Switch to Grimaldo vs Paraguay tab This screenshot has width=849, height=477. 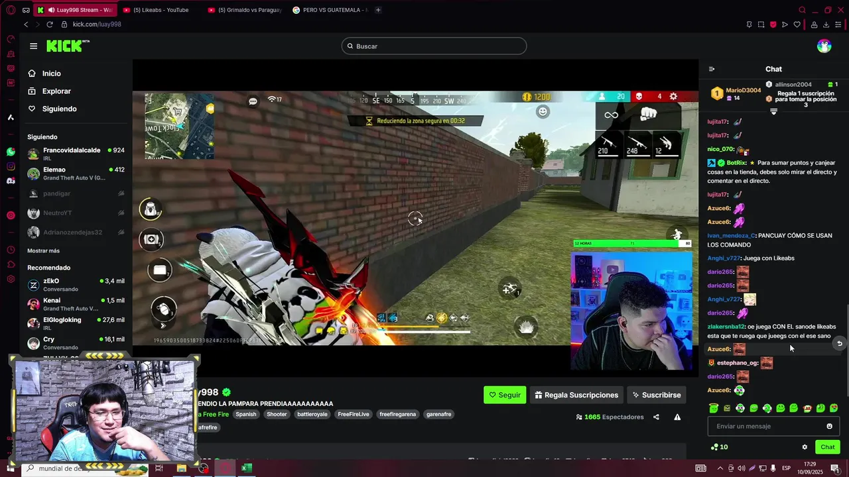pos(245,10)
